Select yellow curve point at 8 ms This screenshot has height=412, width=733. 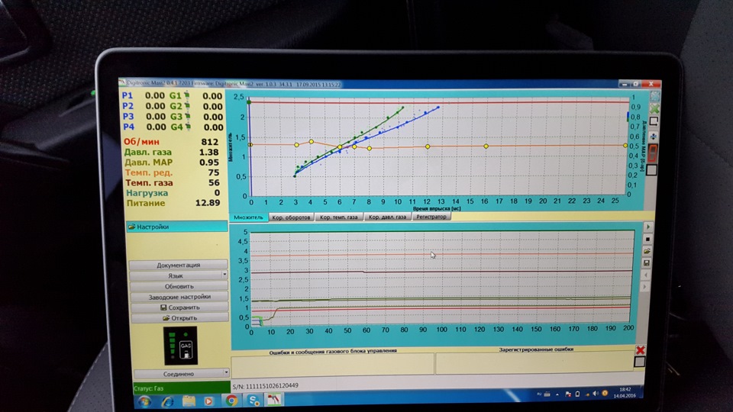coord(370,149)
